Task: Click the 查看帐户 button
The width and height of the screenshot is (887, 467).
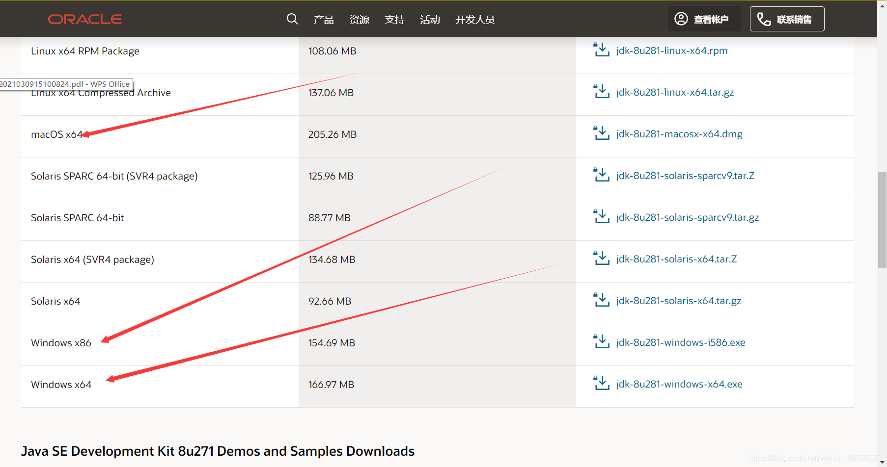Action: [704, 19]
